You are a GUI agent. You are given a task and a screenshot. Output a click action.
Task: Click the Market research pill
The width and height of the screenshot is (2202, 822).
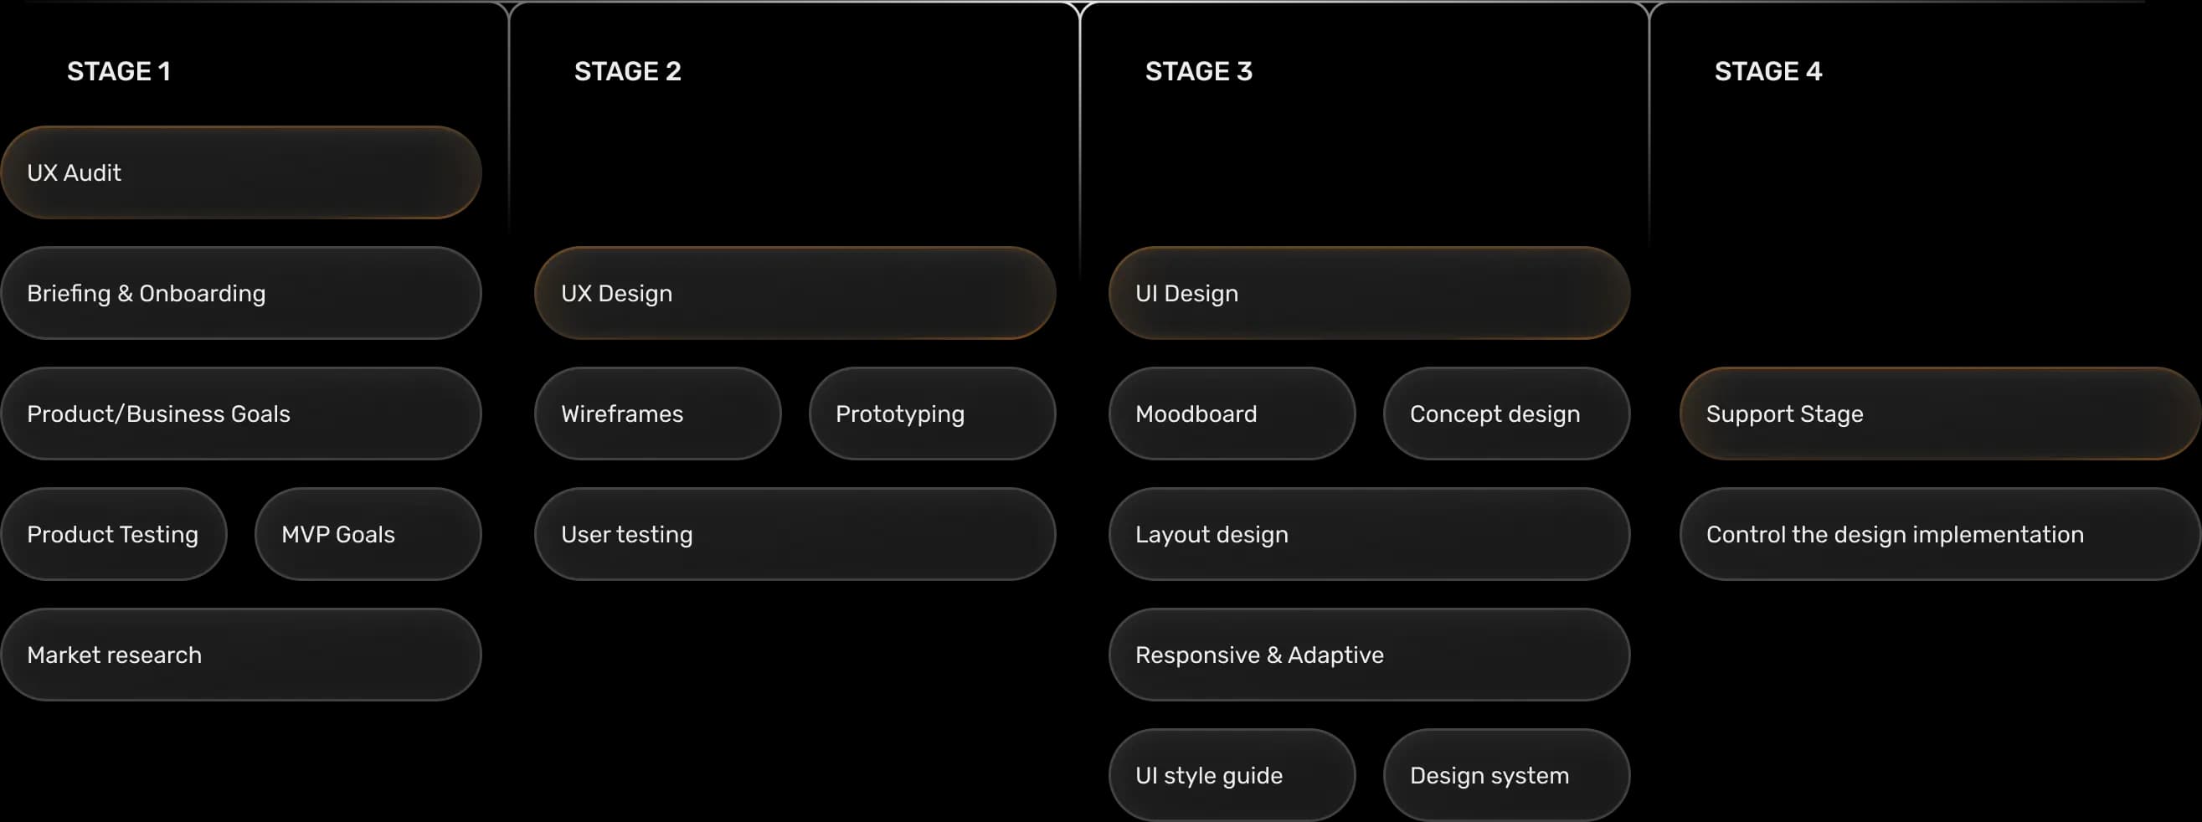click(241, 655)
